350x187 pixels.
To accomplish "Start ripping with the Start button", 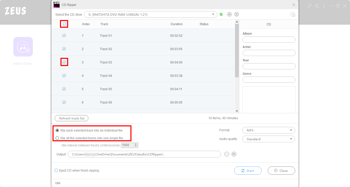I will click(248, 171).
